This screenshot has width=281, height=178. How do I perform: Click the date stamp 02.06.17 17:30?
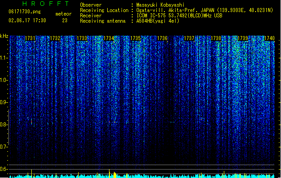click(27, 20)
